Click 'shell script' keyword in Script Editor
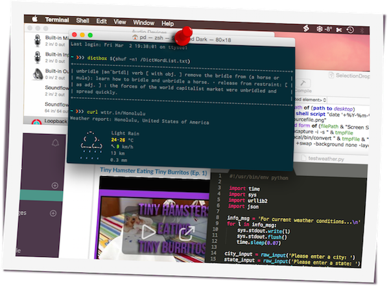389x286 pixels. click(311, 114)
